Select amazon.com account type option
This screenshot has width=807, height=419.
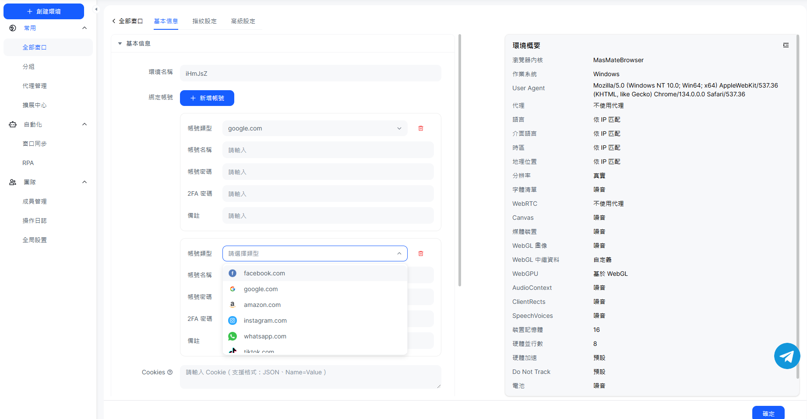pyautogui.click(x=262, y=305)
